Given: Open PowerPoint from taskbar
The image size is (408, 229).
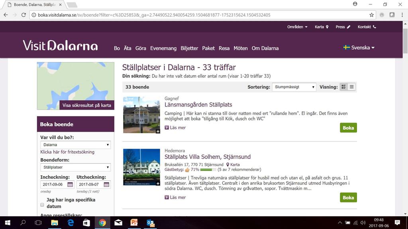Looking at the screenshot, I should click(134, 223).
